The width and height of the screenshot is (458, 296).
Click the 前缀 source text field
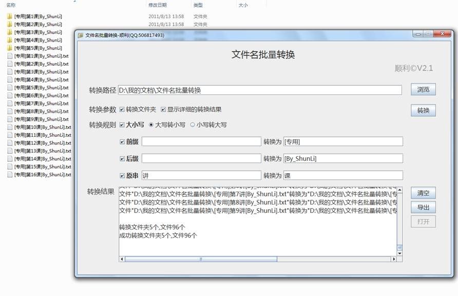(201, 141)
